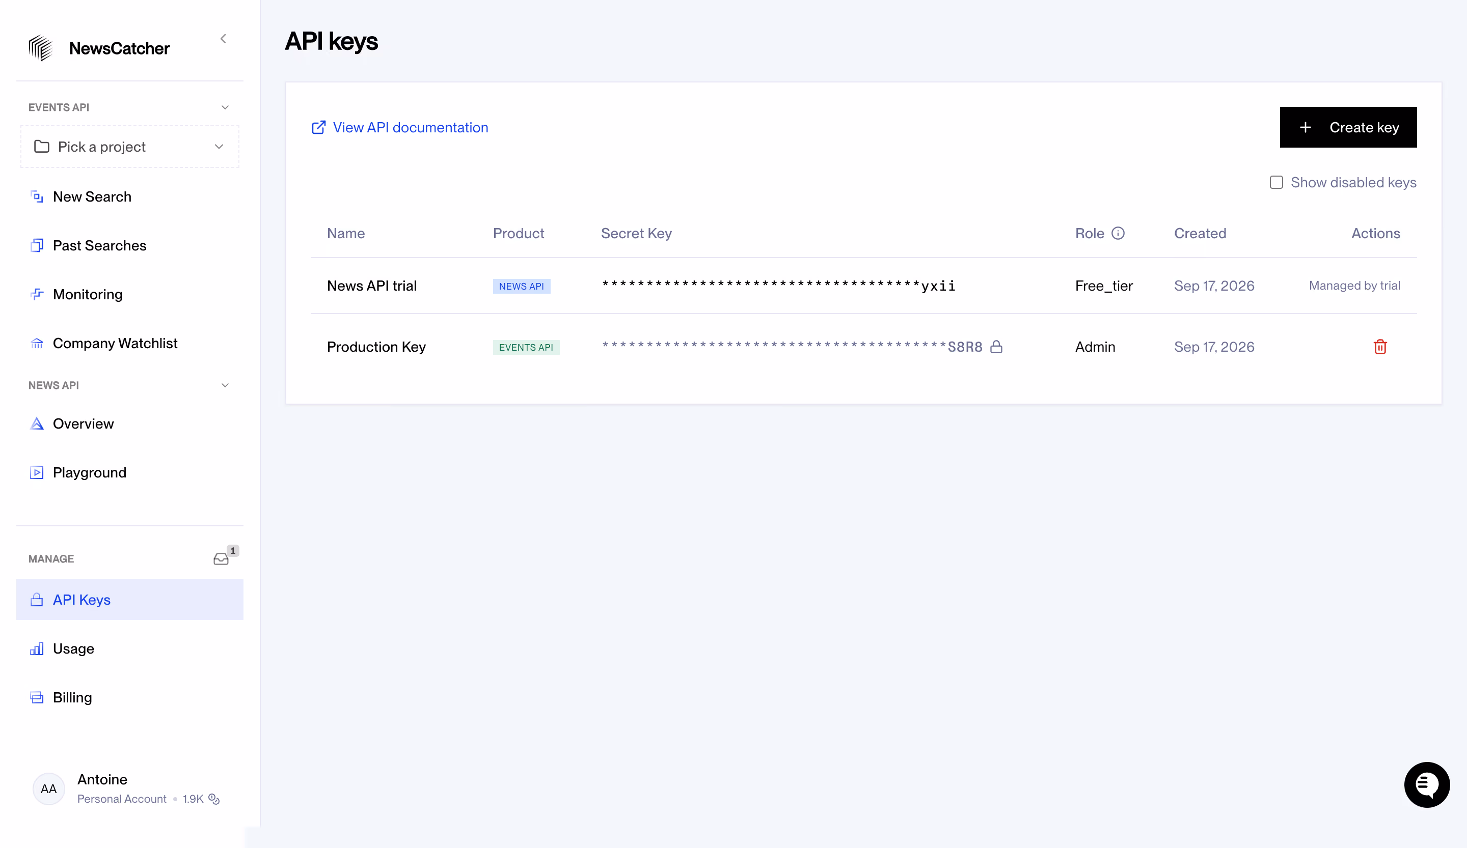Click the Playground play icon
Screen dimensions: 1467x848
coord(37,472)
